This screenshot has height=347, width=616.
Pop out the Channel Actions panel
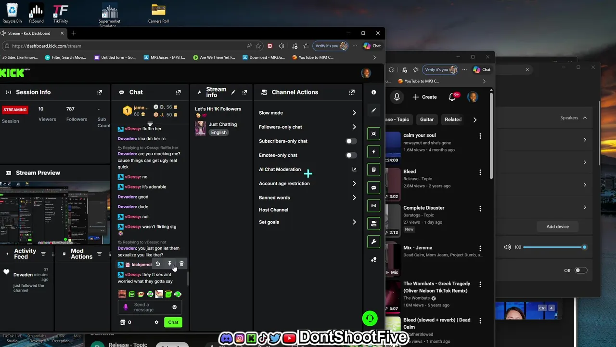click(352, 92)
